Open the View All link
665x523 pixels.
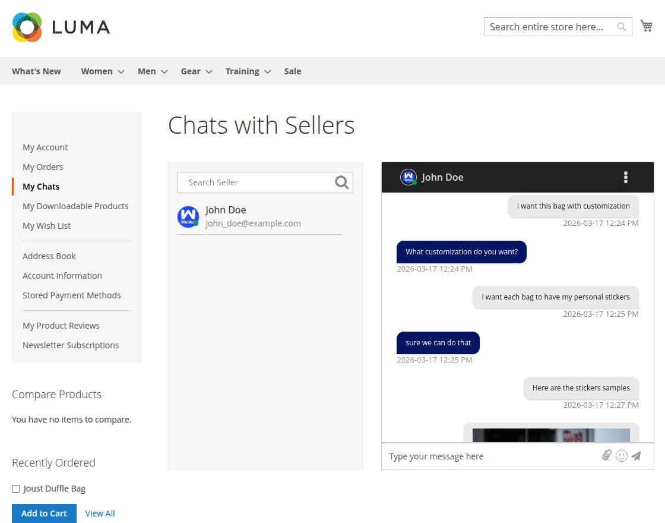(x=100, y=513)
